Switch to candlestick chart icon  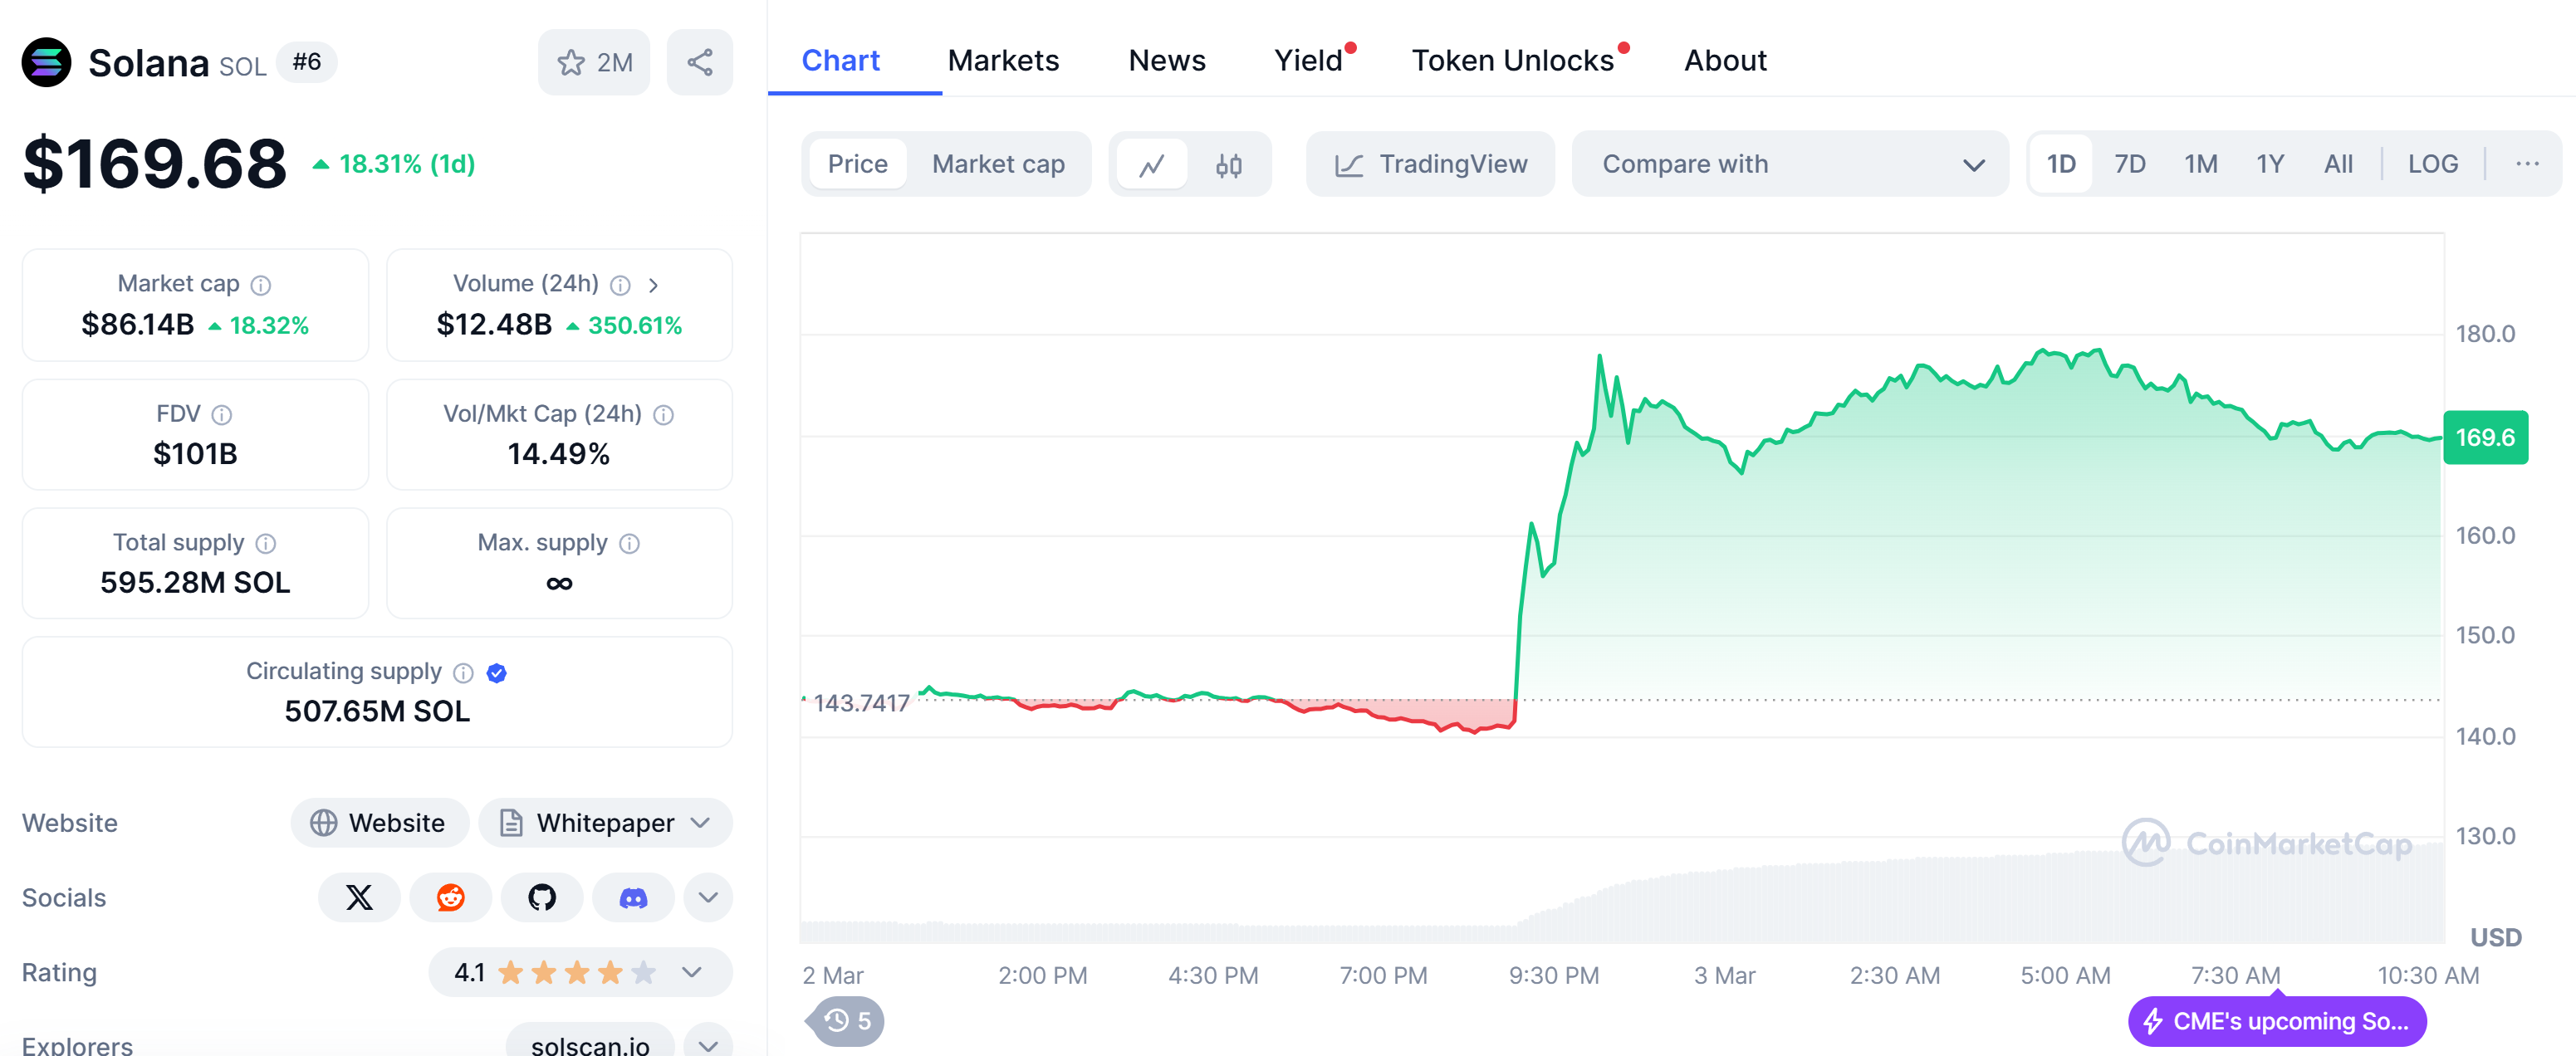point(1229,164)
